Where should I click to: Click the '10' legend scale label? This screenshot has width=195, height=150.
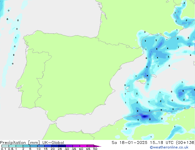[38, 149]
